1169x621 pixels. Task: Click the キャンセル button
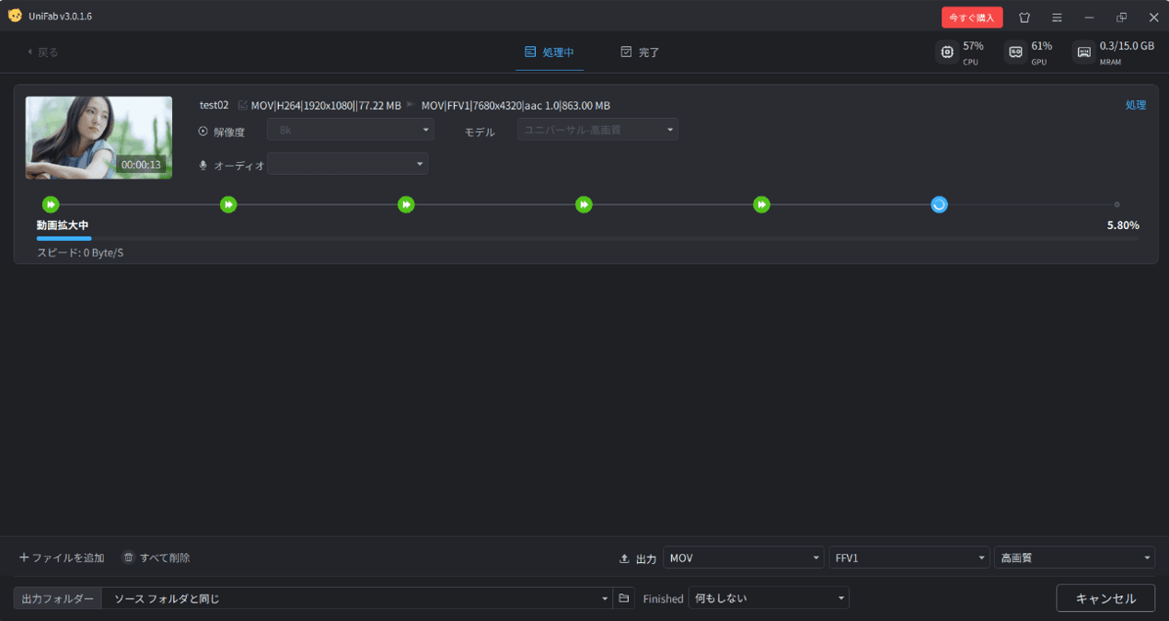[1105, 598]
